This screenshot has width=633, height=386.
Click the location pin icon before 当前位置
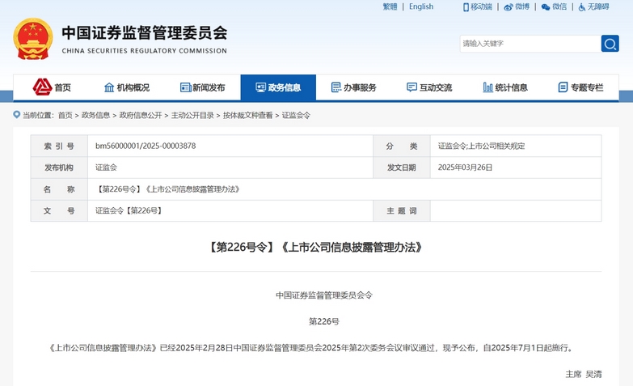[x=16, y=116]
